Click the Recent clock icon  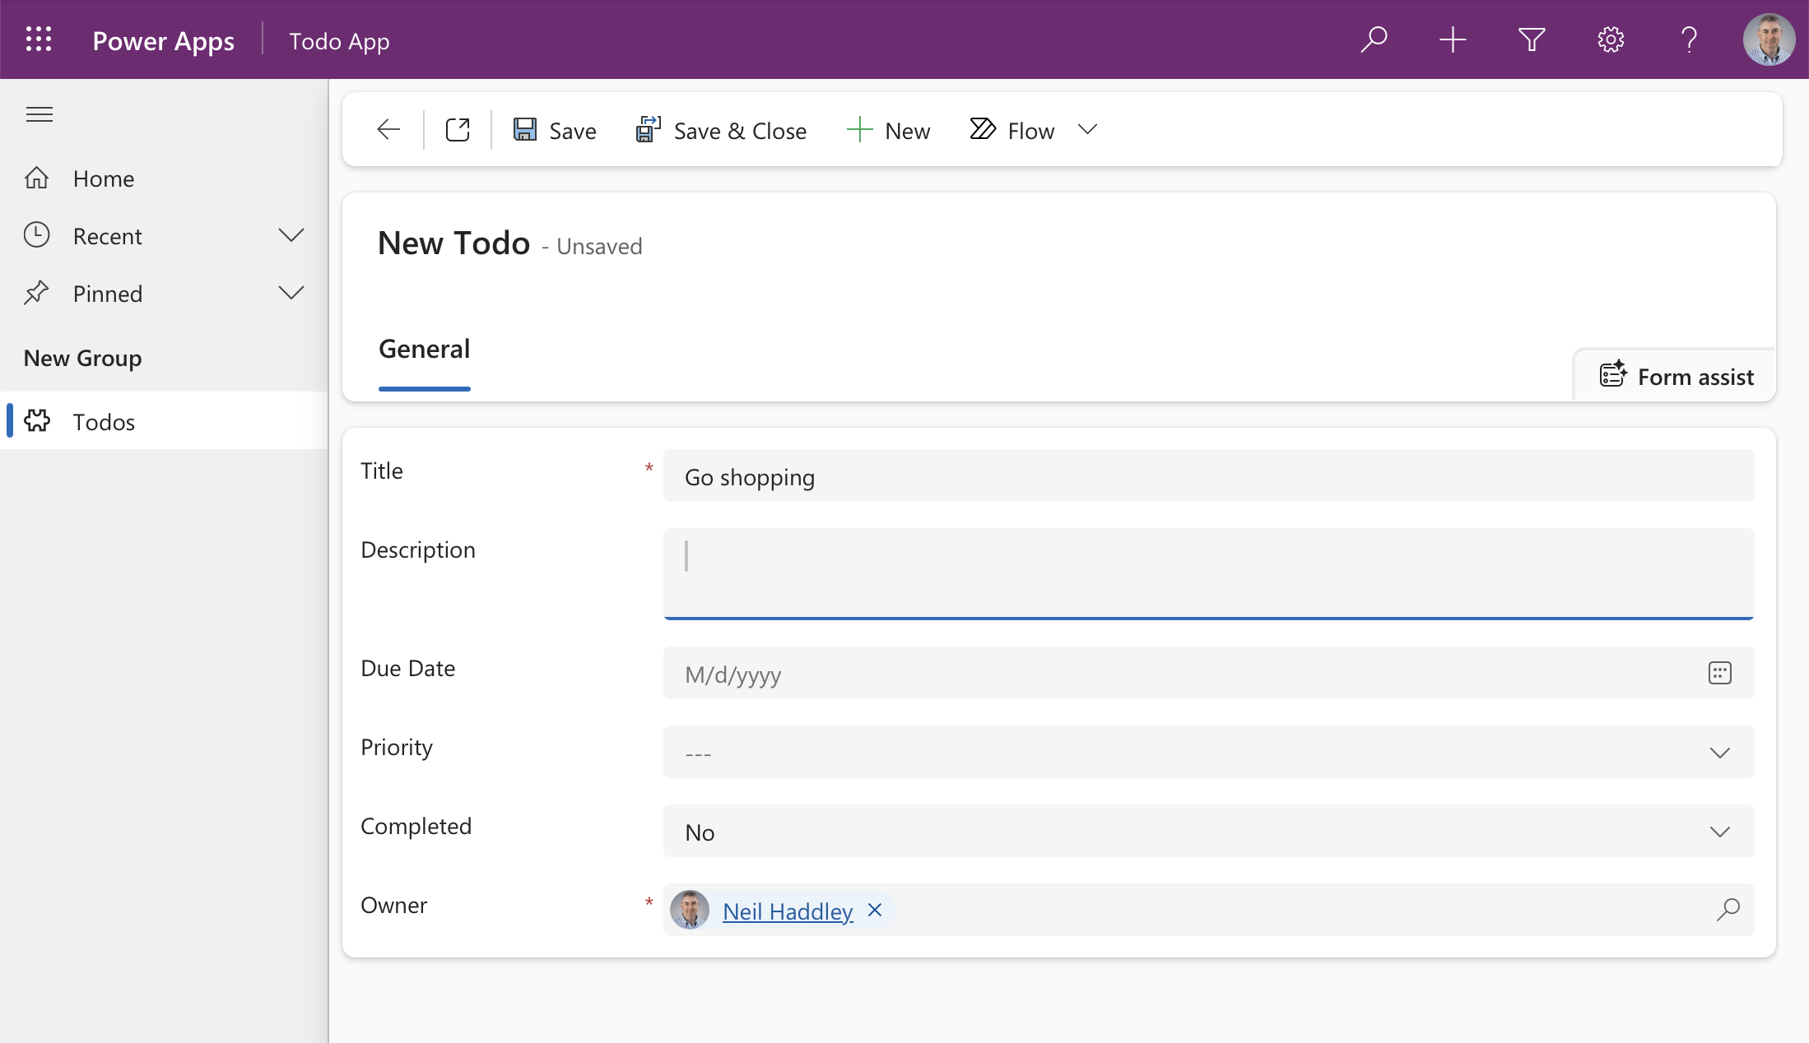37,235
